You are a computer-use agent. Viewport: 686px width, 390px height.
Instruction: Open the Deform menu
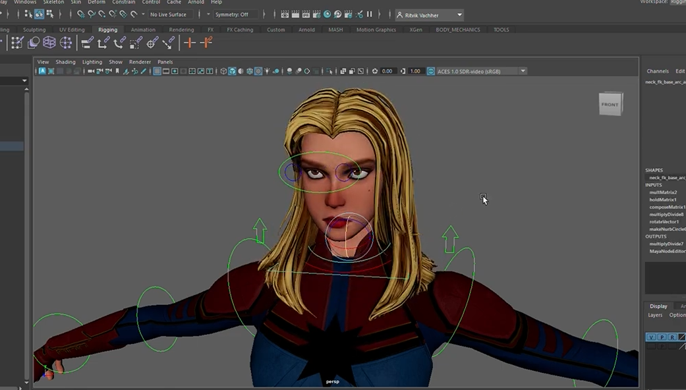pyautogui.click(x=96, y=2)
